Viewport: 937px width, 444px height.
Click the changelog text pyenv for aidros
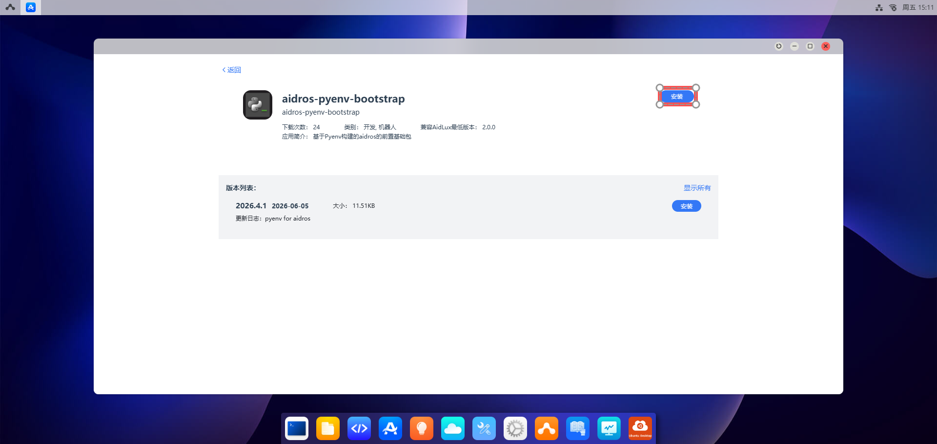coord(287,219)
